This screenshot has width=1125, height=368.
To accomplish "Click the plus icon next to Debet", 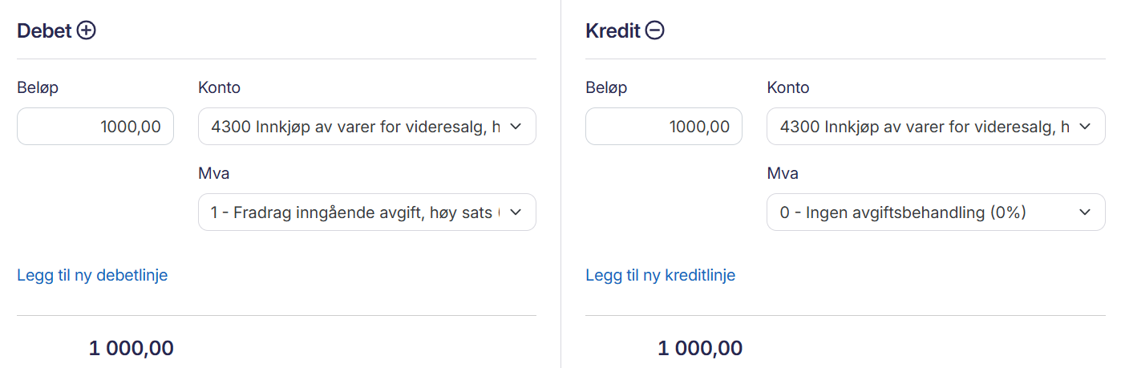I will (86, 31).
